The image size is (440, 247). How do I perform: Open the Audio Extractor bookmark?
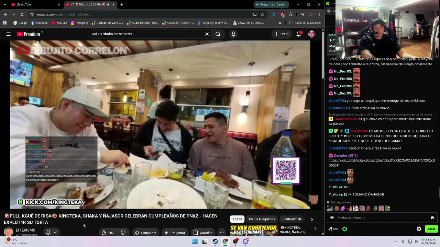click(142, 23)
